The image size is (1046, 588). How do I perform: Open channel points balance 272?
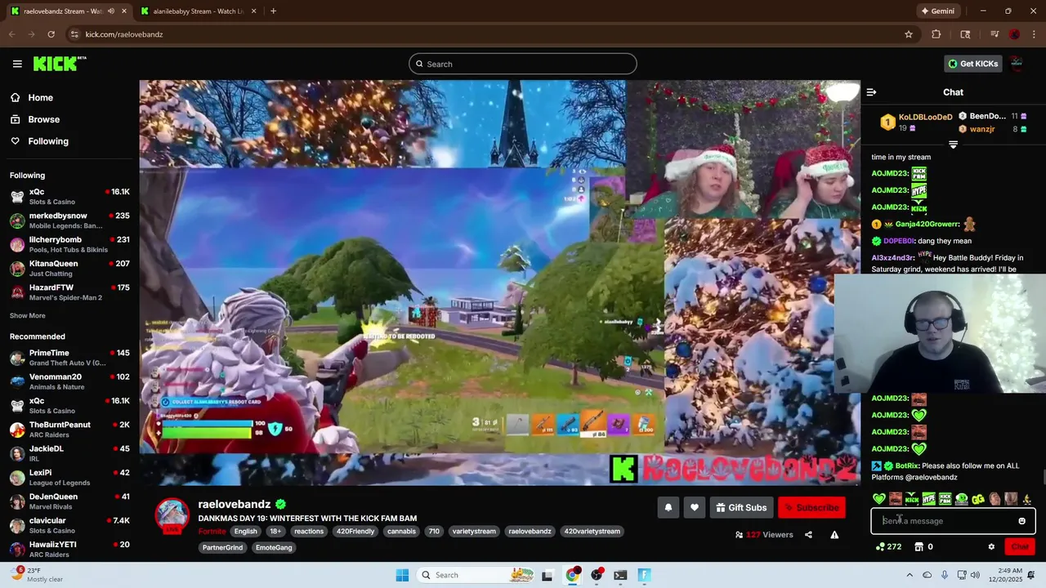(x=888, y=547)
